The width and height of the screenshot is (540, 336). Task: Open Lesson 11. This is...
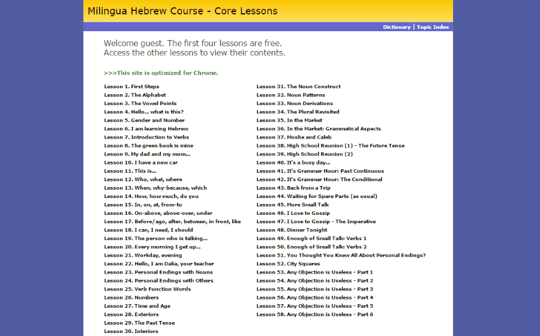(x=130, y=171)
